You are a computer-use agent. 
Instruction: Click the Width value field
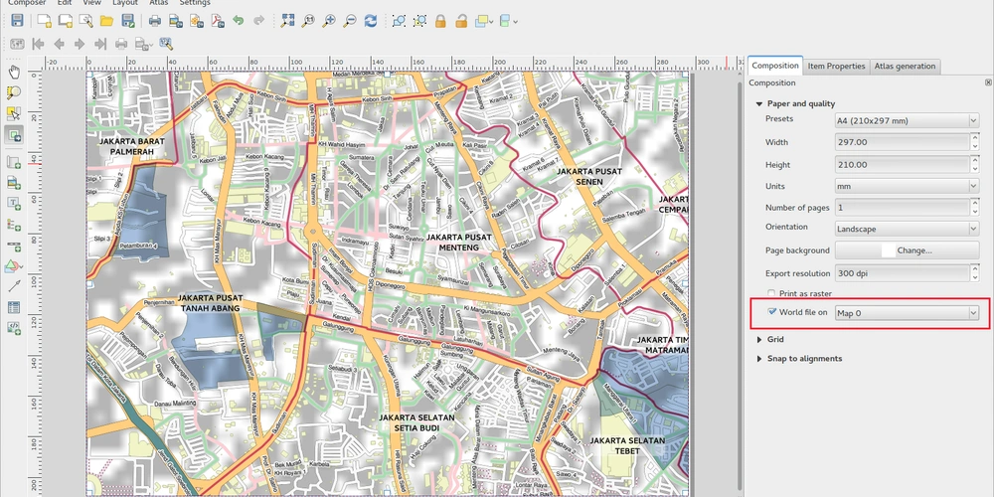903,142
